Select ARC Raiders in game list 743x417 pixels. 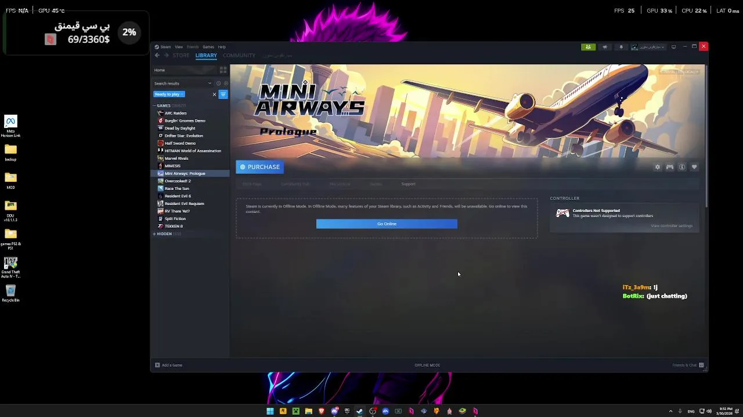[190, 113]
